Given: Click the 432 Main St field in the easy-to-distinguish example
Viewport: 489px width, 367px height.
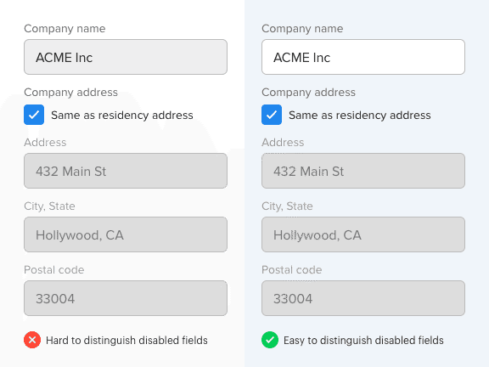Looking at the screenshot, I should coord(363,171).
